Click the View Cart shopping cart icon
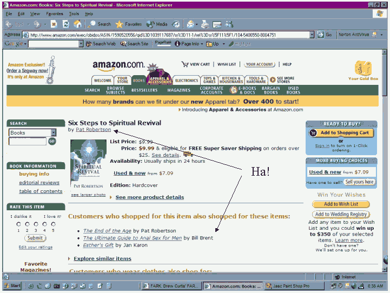The image size is (390, 293). (185, 64)
